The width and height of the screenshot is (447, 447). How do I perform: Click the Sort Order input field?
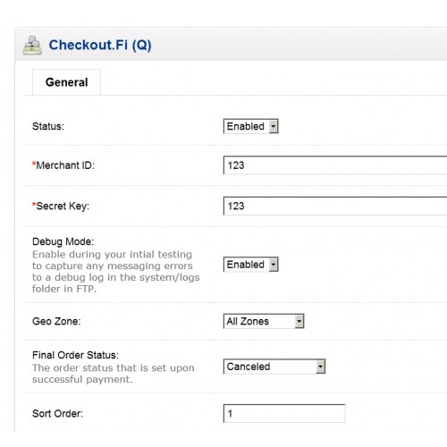[284, 413]
